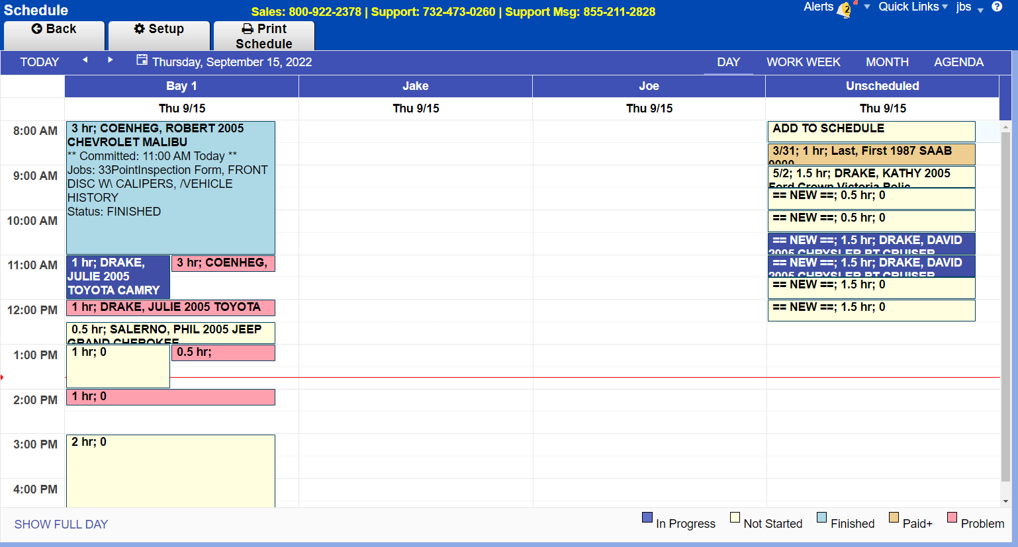Screen dimensions: 1018x547
Task: Open the calendar date picker icon
Action: coord(142,60)
